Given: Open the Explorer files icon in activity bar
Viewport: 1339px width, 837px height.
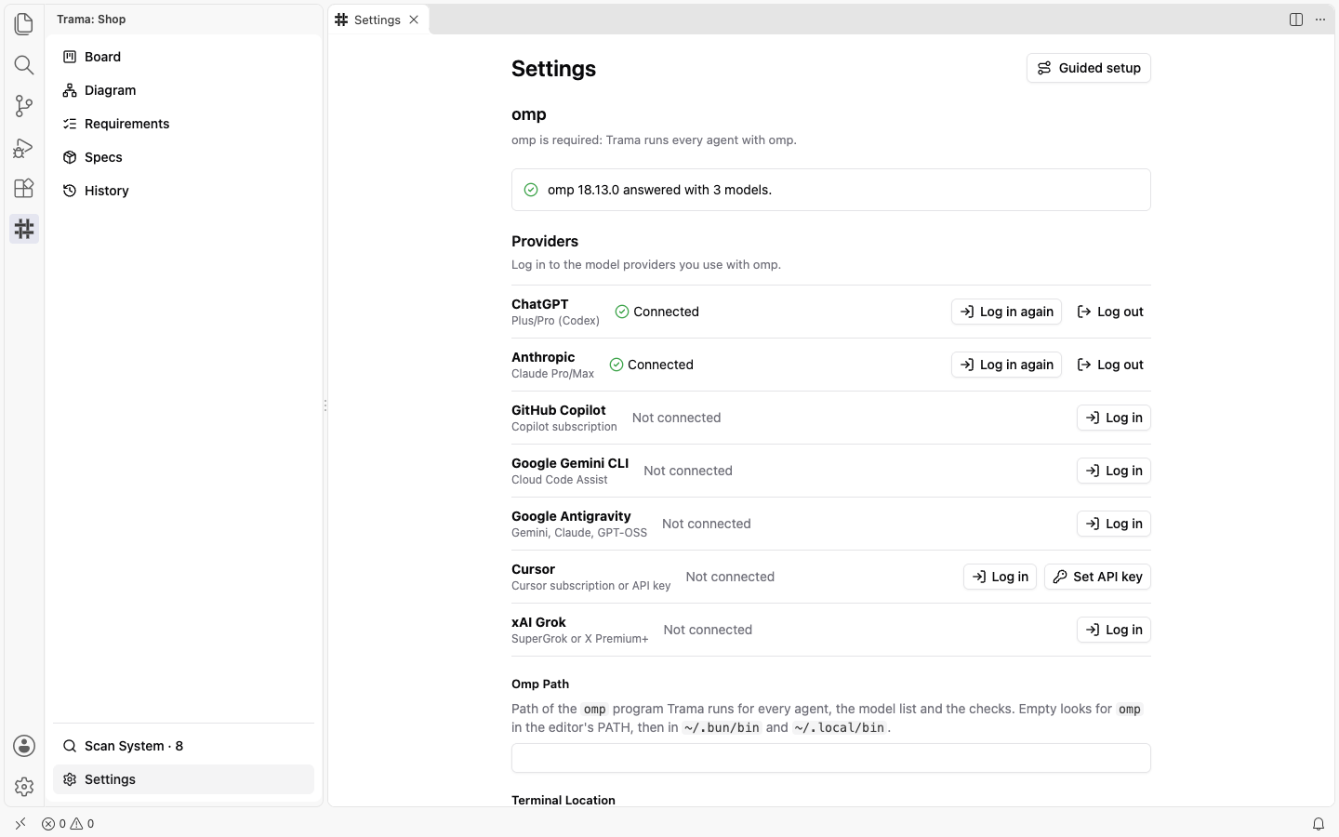Looking at the screenshot, I should coord(24,24).
